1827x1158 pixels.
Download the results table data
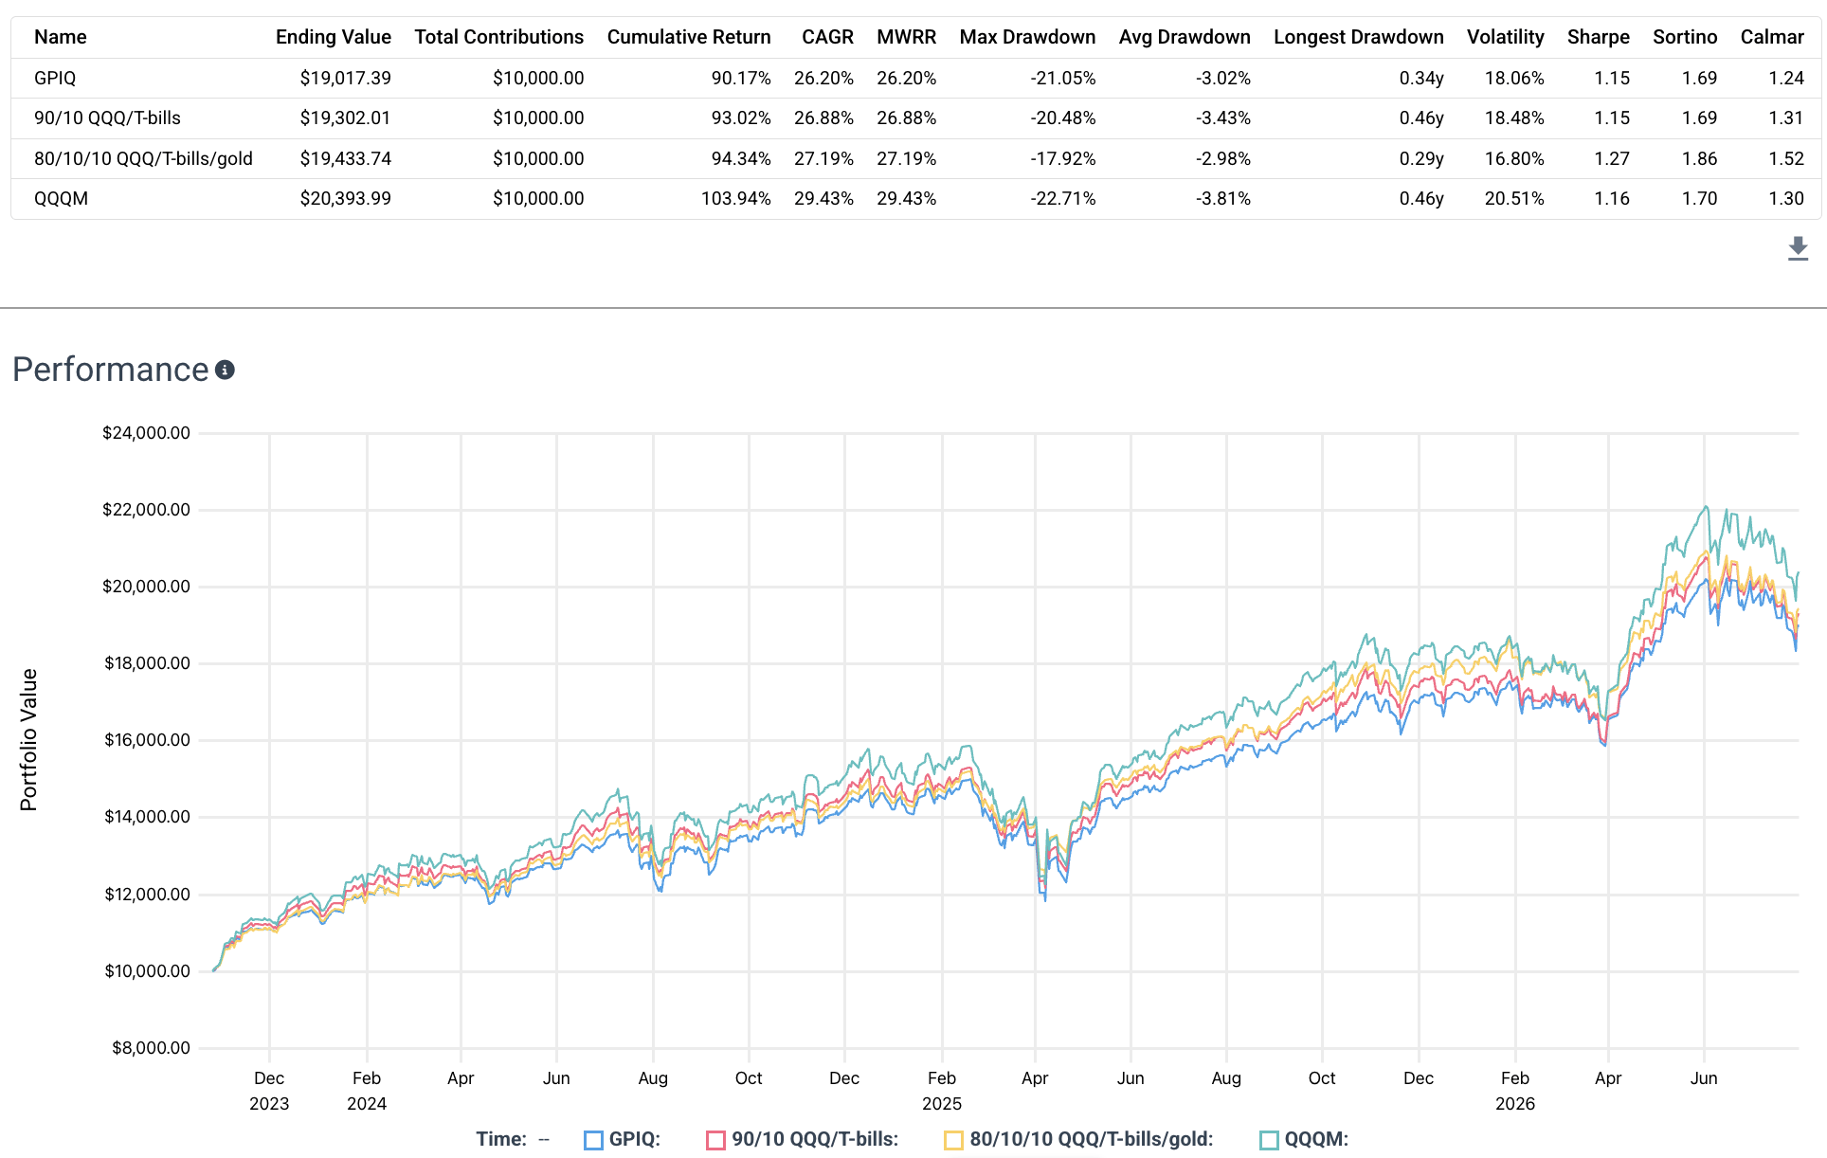pyautogui.click(x=1798, y=249)
